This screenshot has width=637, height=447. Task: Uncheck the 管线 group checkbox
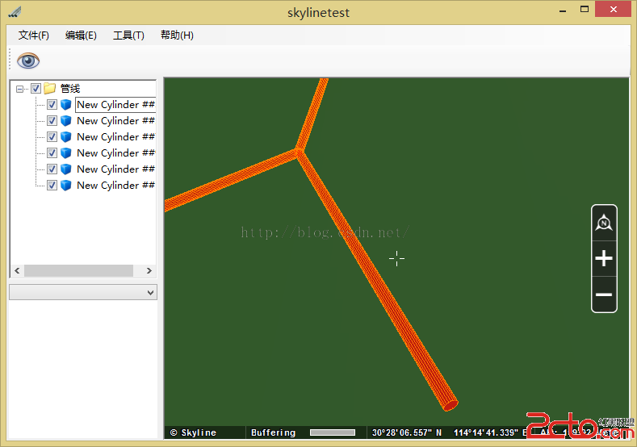tap(36, 88)
